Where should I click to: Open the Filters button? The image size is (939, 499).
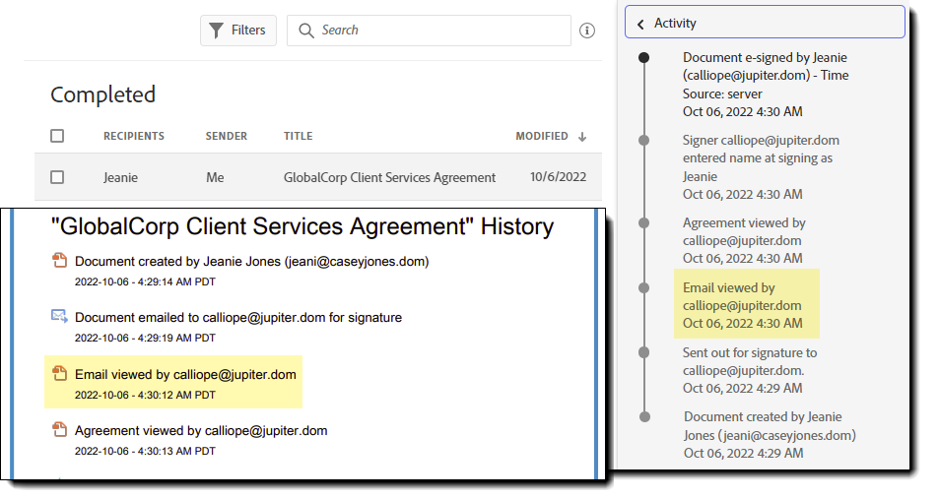coord(238,31)
